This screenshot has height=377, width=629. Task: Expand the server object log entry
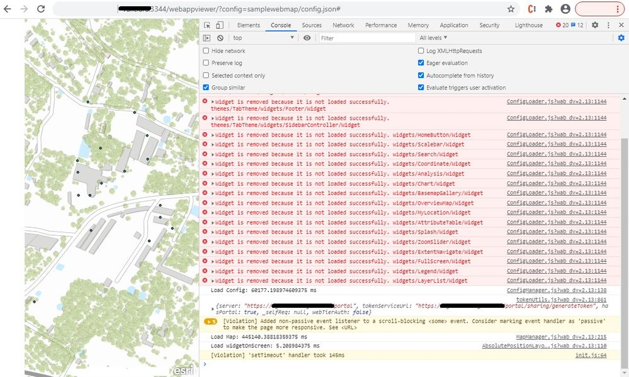click(x=213, y=309)
